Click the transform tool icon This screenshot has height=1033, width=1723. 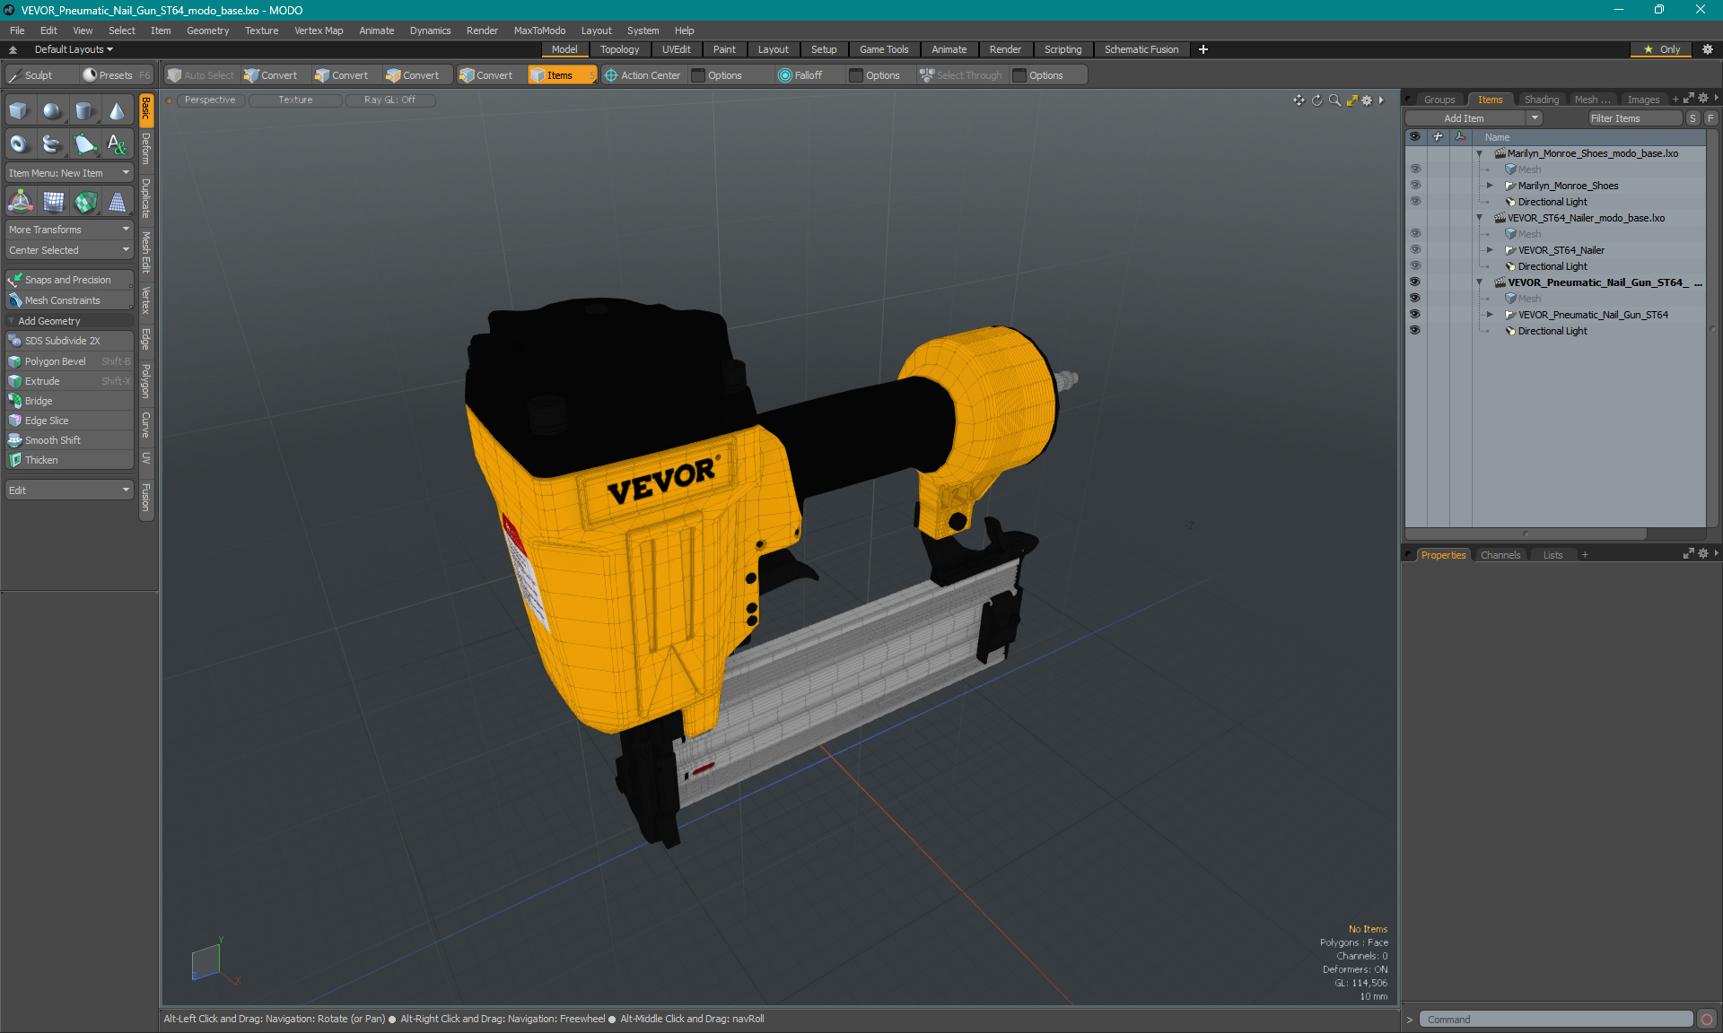tap(20, 202)
